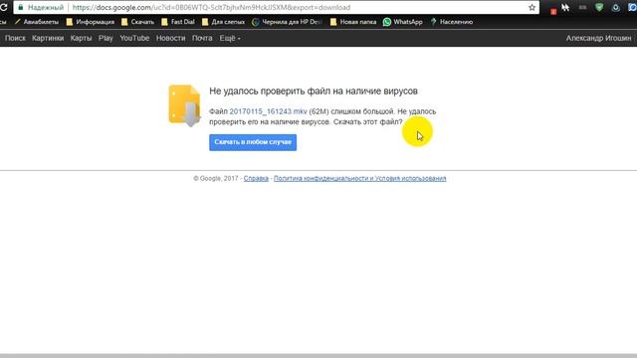
Task: Open the blue globe extension icon
Action: tap(633, 7)
